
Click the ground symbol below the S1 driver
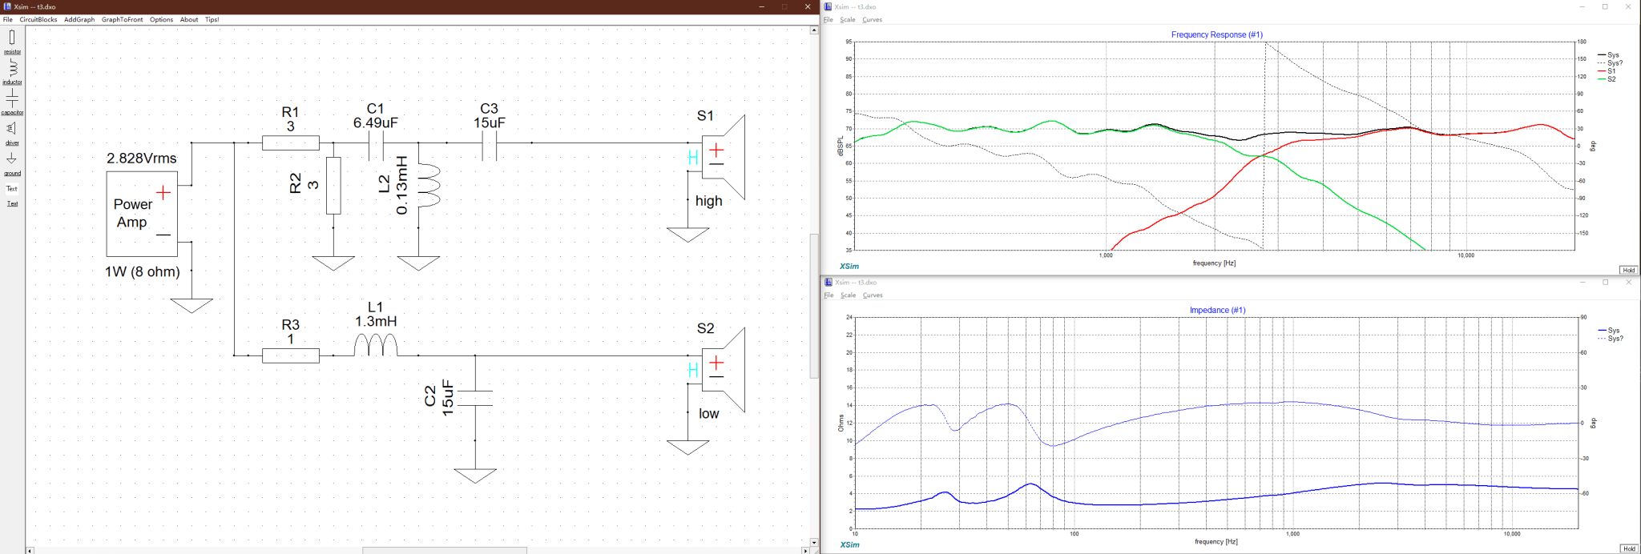(687, 235)
